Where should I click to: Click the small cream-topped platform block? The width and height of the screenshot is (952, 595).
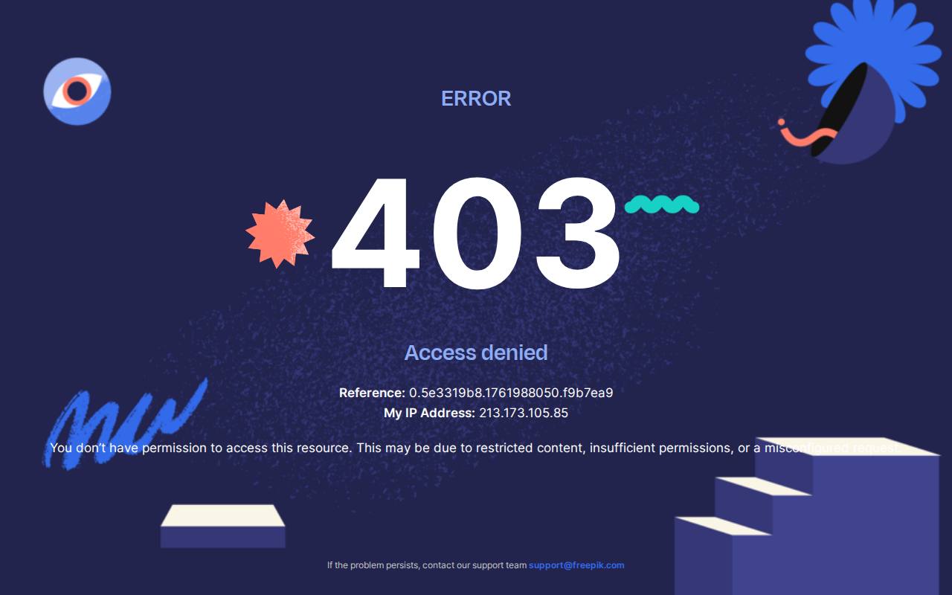click(223, 526)
